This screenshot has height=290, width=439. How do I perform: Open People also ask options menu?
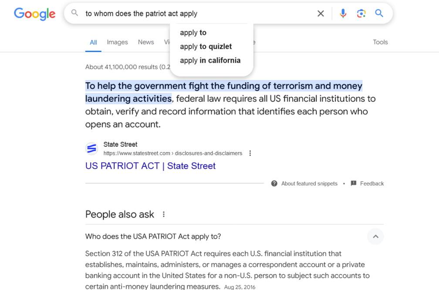click(x=164, y=214)
